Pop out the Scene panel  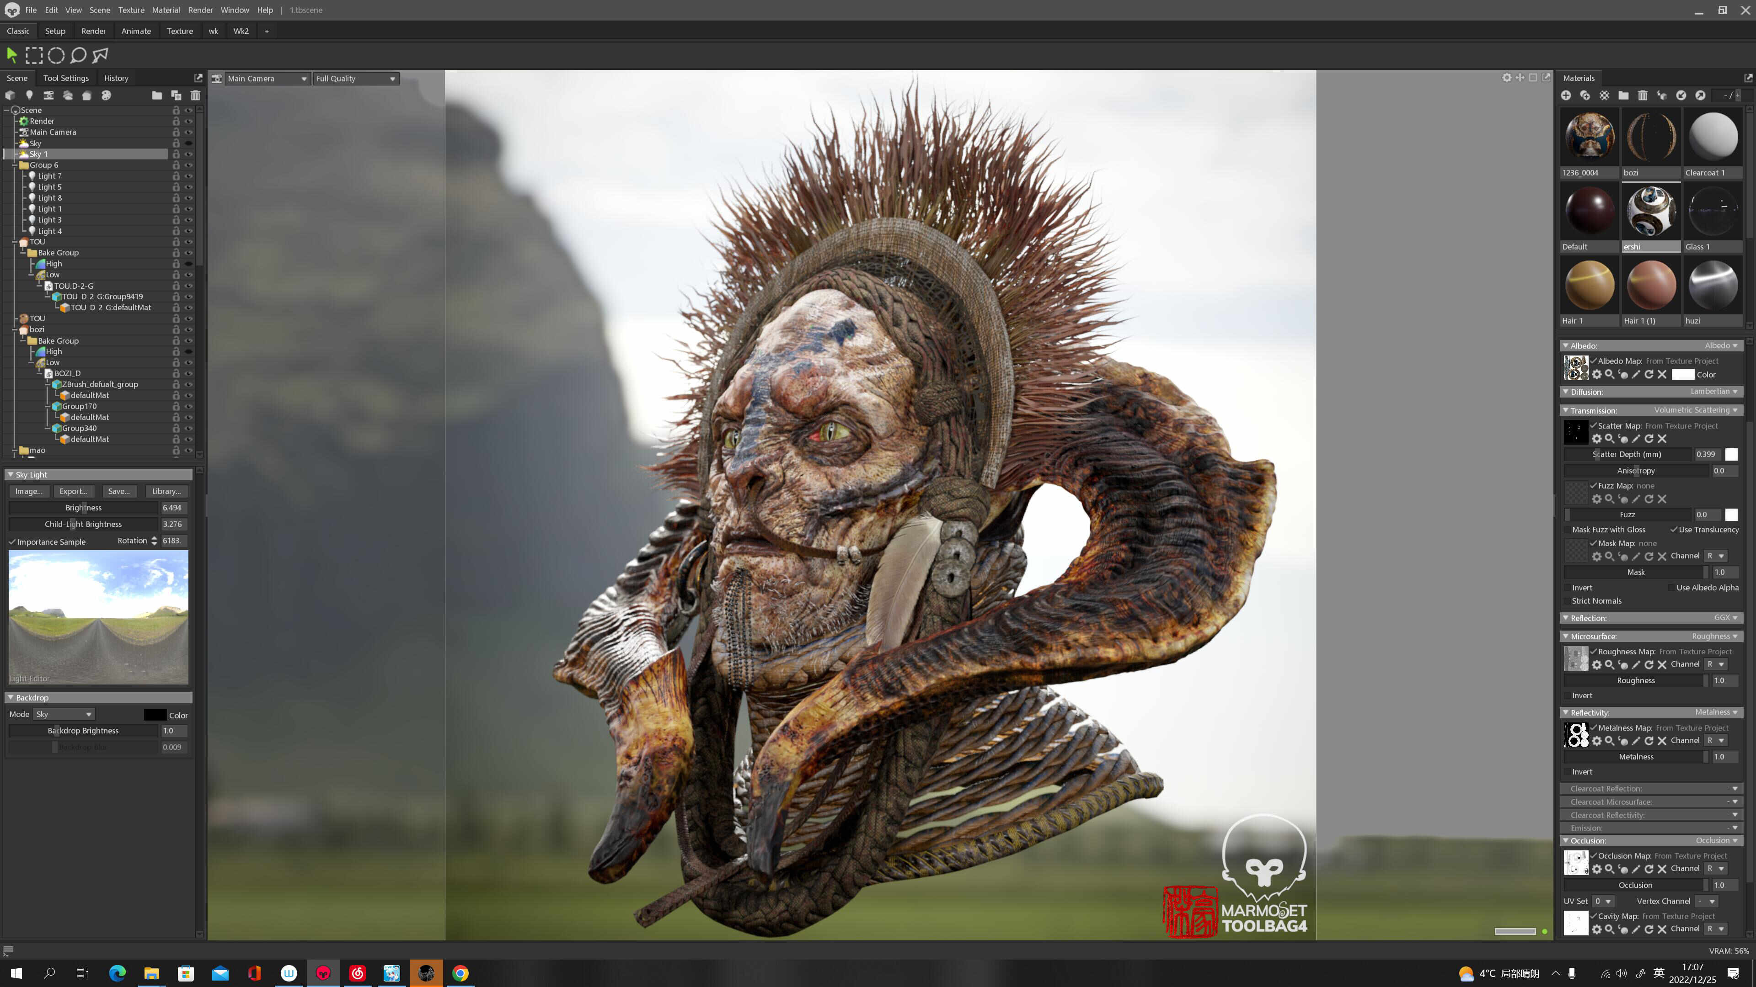click(198, 78)
